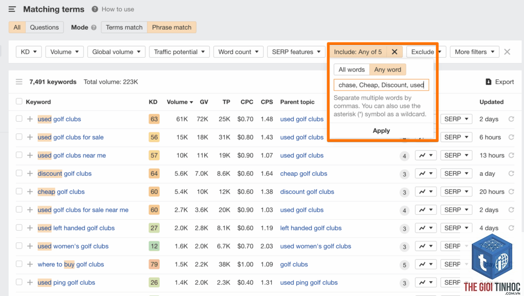The width and height of the screenshot is (524, 296).
Task: Click the Include words input field
Action: coord(381,85)
